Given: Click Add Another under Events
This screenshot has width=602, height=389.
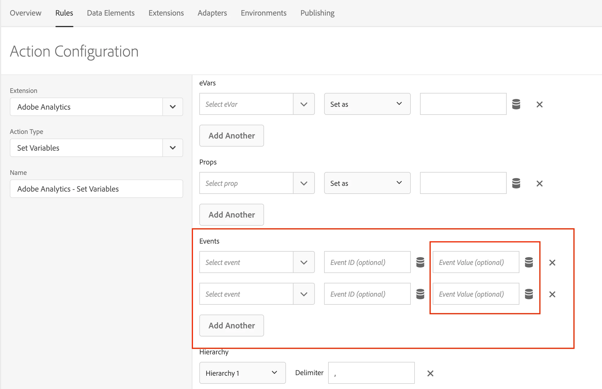Looking at the screenshot, I should [x=231, y=326].
